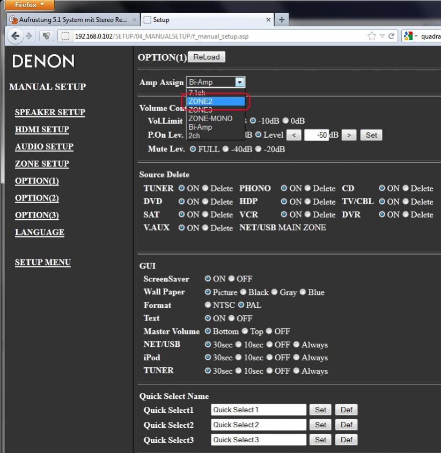Click Def for Quick Select3
The width and height of the screenshot is (441, 453).
(347, 440)
